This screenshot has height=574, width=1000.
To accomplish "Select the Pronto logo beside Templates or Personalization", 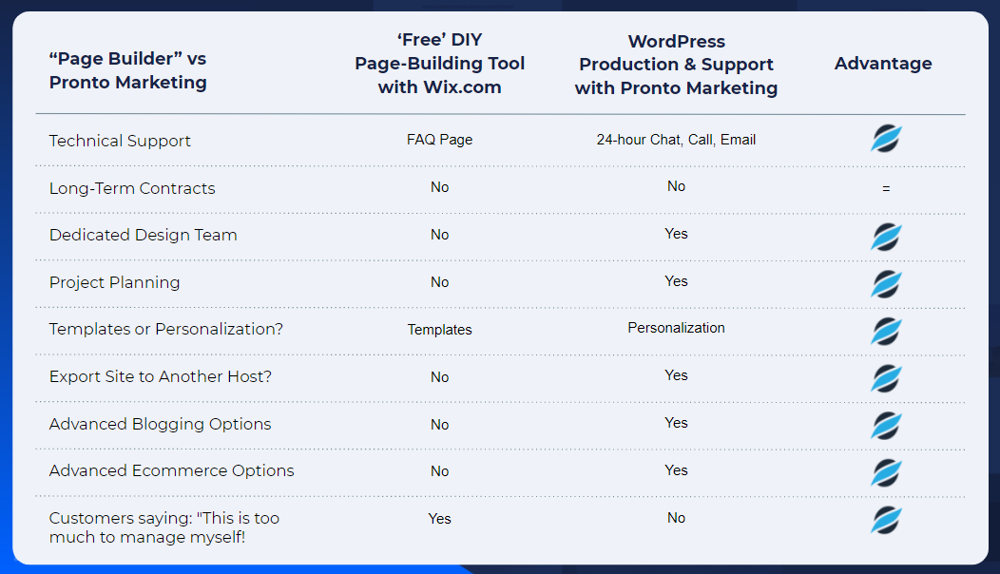I will [886, 331].
